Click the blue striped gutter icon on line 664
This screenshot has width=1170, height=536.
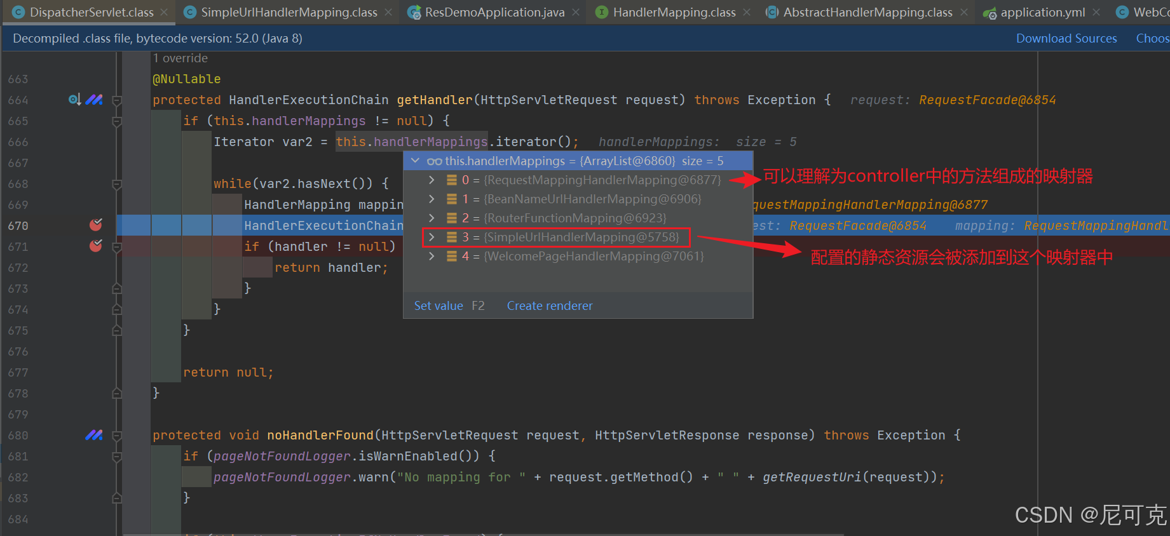(94, 100)
